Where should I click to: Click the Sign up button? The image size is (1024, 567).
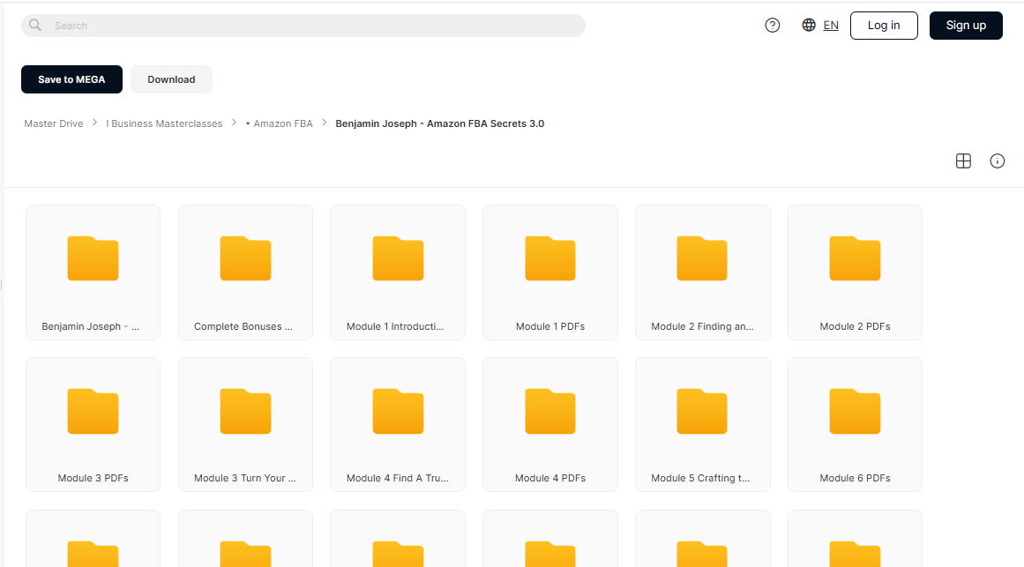pyautogui.click(x=966, y=26)
